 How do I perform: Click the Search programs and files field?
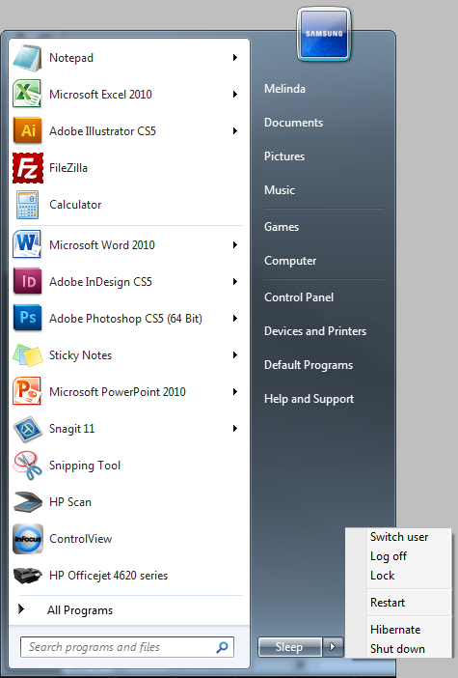click(x=127, y=647)
